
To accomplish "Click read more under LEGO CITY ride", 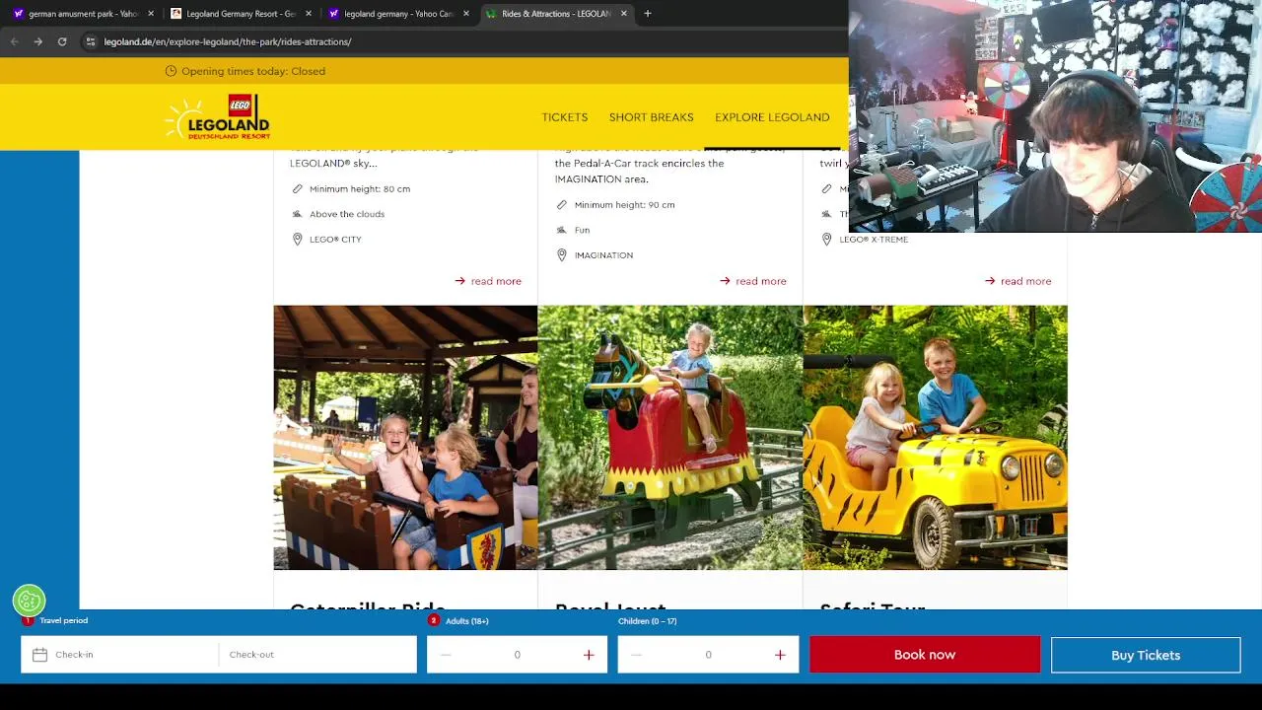I will click(488, 281).
